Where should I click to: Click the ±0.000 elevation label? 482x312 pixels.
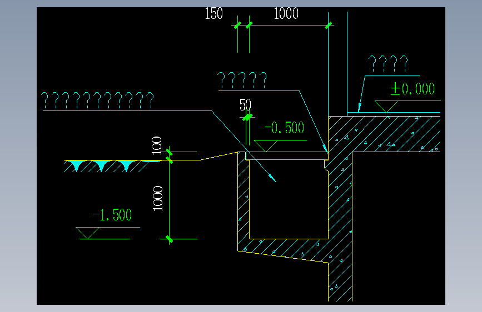[x=413, y=89]
